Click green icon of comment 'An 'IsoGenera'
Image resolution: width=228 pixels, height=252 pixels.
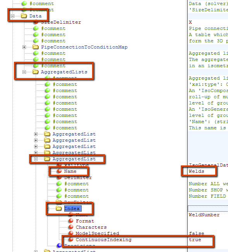48,109
